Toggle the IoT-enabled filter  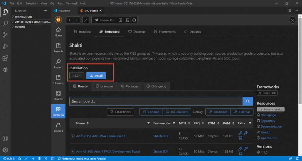[177, 112]
